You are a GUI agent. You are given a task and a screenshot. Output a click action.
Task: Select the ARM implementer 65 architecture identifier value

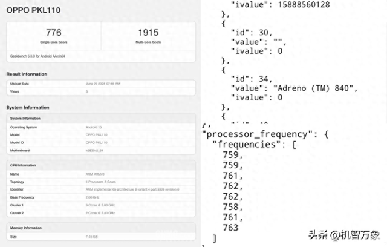click(x=132, y=189)
